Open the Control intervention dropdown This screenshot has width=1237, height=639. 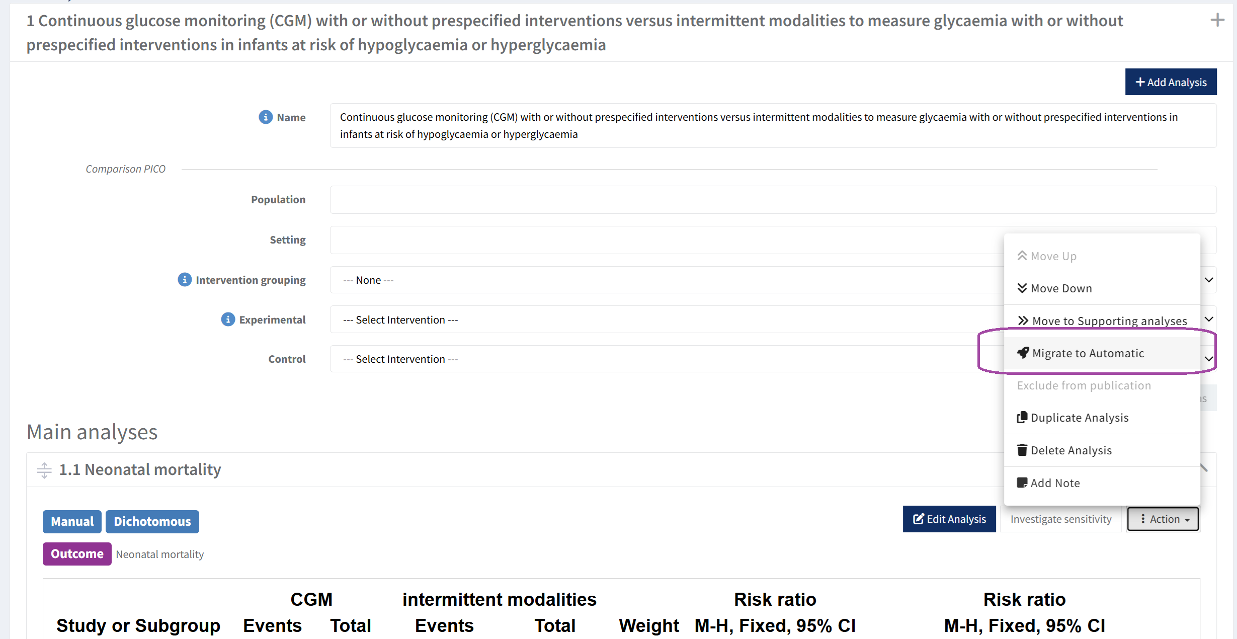773,359
